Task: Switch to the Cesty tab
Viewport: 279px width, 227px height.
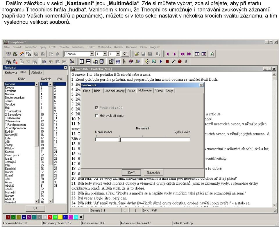Action: (x=169, y=91)
